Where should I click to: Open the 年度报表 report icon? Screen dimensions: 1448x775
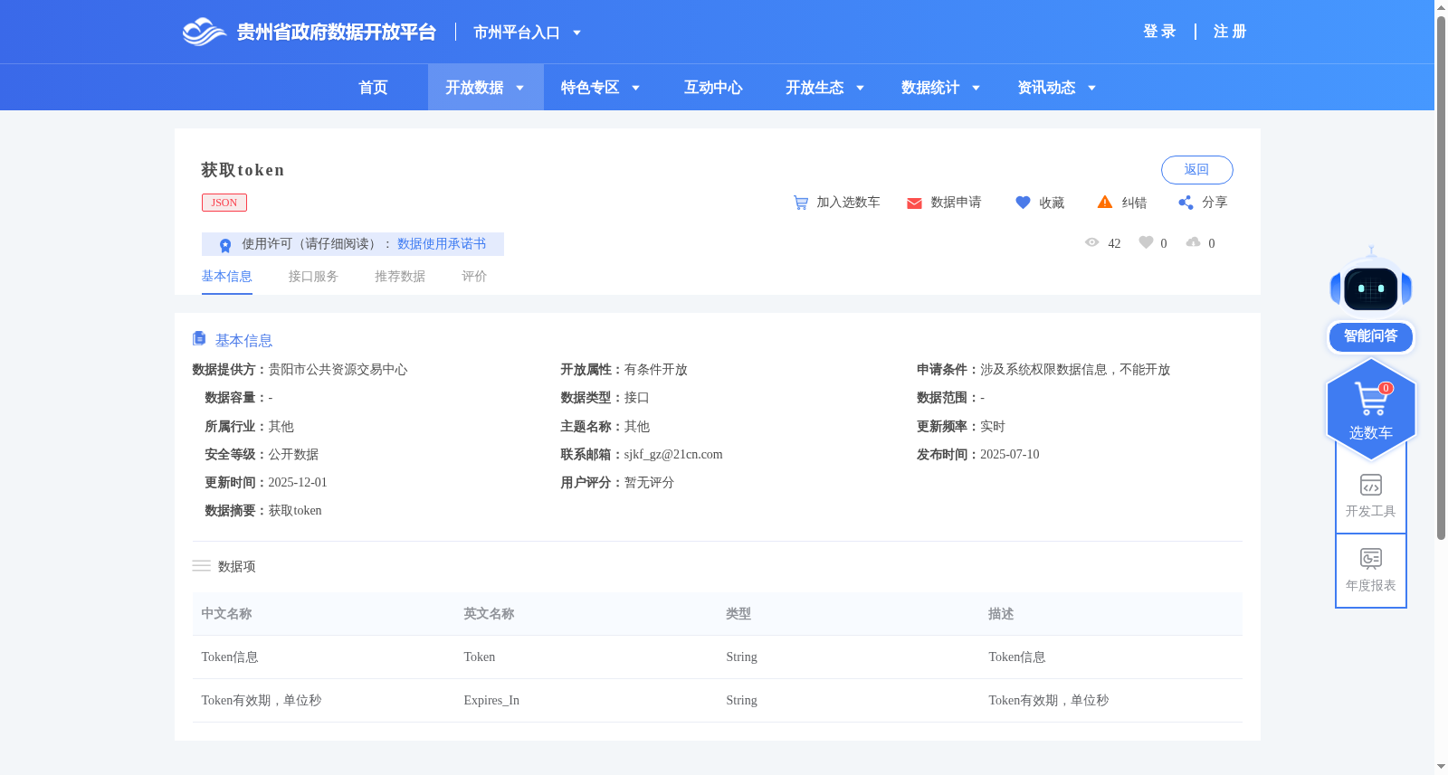(1371, 558)
